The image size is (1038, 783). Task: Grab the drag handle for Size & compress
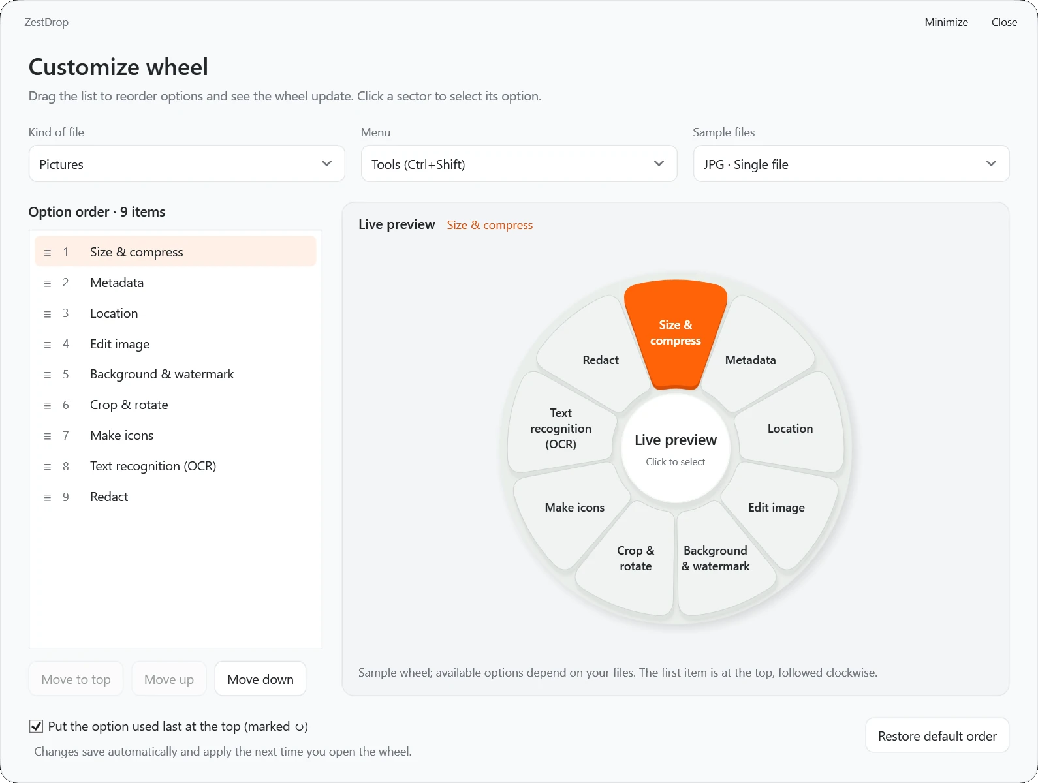click(47, 253)
